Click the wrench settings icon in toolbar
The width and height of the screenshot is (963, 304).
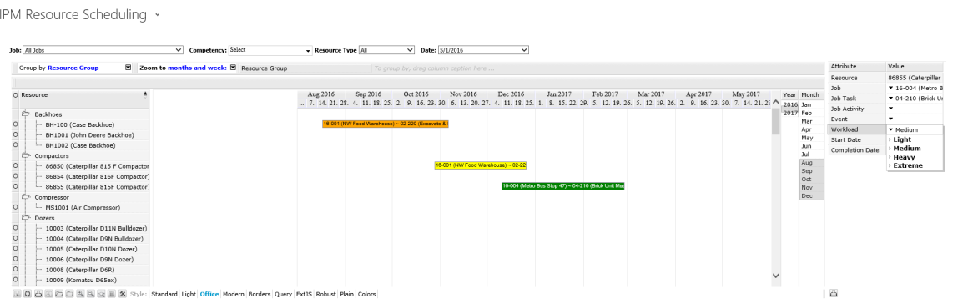click(123, 294)
